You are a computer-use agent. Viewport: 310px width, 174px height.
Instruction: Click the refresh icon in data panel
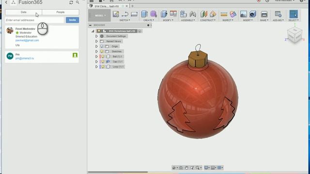[x=71, y=2]
